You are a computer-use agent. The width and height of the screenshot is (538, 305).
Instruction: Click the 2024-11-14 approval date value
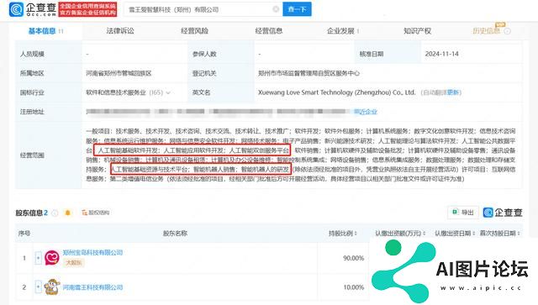(x=441, y=54)
